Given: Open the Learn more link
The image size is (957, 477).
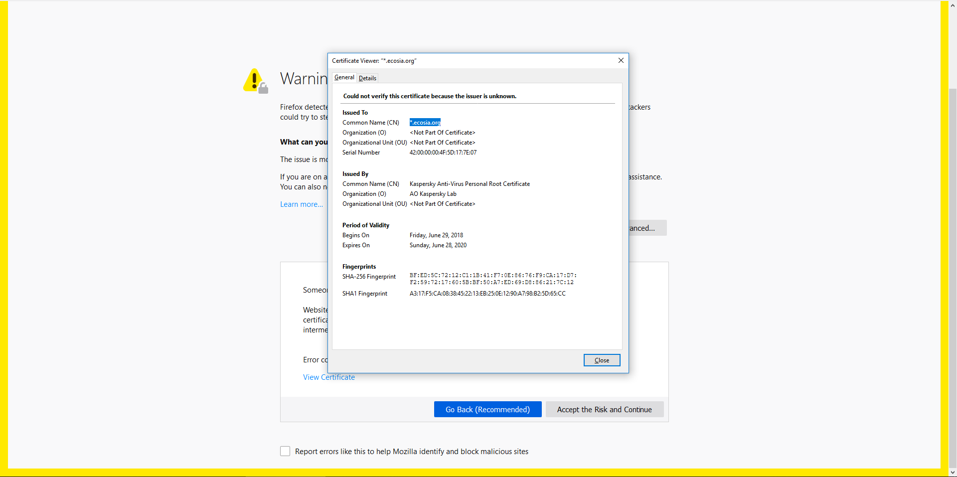Looking at the screenshot, I should [302, 204].
